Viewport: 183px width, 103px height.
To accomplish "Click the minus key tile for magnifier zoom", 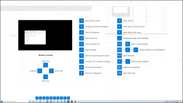I will (128, 61).
